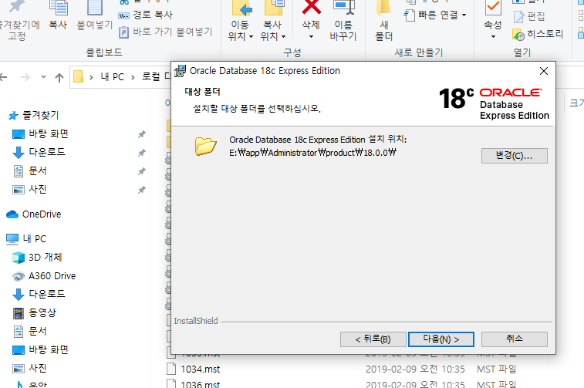This screenshot has width=584, height=388.
Task: Click the Change (변경(C)...) folder button
Action: tap(515, 156)
